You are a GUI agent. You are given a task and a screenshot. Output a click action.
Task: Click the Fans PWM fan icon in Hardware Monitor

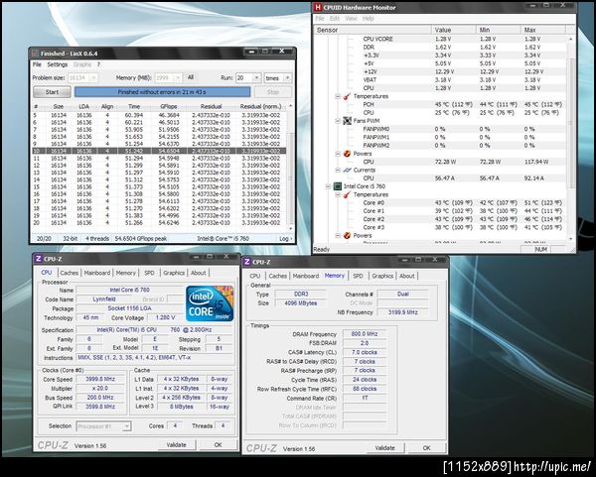coord(347,121)
